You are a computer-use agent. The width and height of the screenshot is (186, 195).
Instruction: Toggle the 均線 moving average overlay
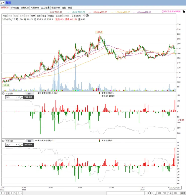pyautogui.click(x=5, y=16)
